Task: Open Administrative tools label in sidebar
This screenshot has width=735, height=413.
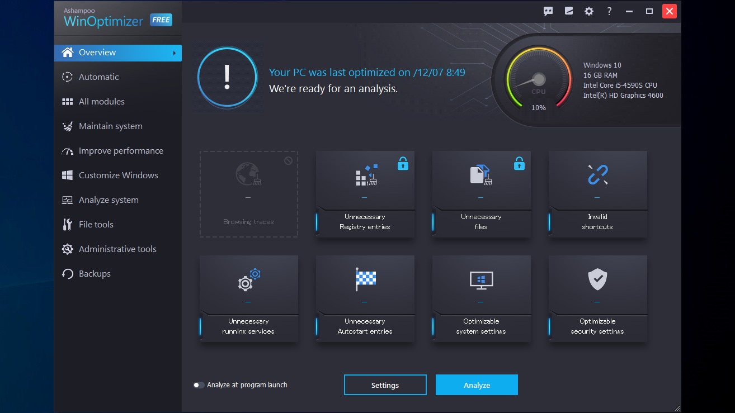Action: (x=117, y=249)
